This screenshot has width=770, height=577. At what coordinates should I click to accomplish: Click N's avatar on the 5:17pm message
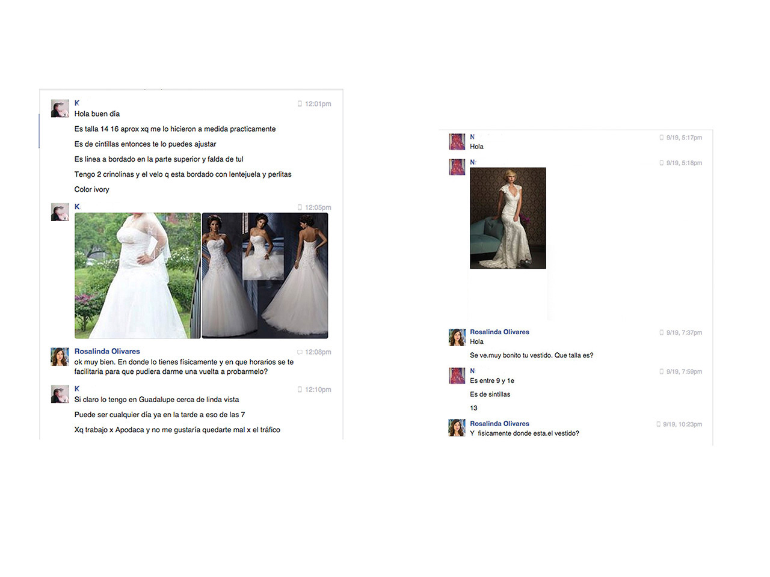(x=457, y=142)
